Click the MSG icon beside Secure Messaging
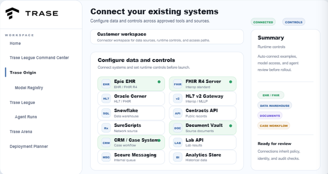 (x=106, y=157)
